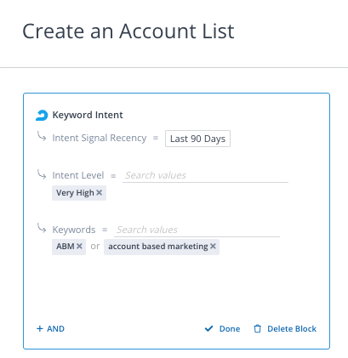Select the Very High tag label

click(x=75, y=193)
